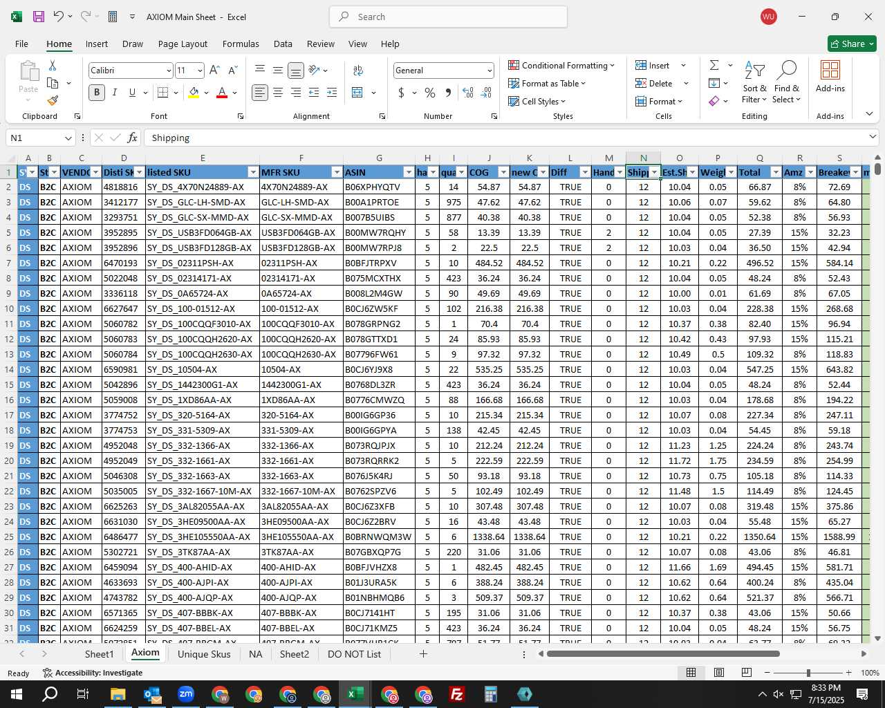Toggle Middle Align vertical alignment
This screenshot has width=885, height=708.
tap(278, 71)
